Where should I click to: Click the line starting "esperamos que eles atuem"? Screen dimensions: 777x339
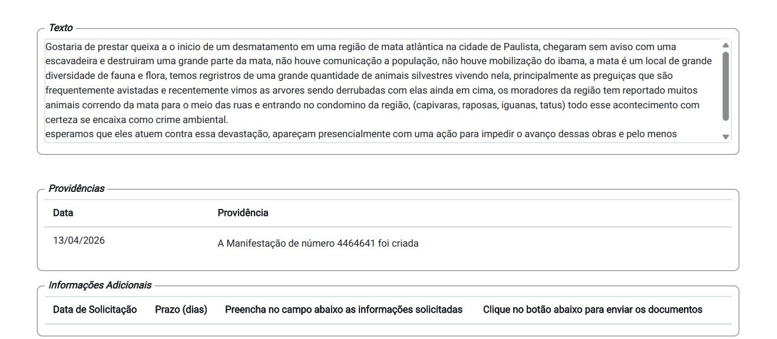tap(361, 134)
